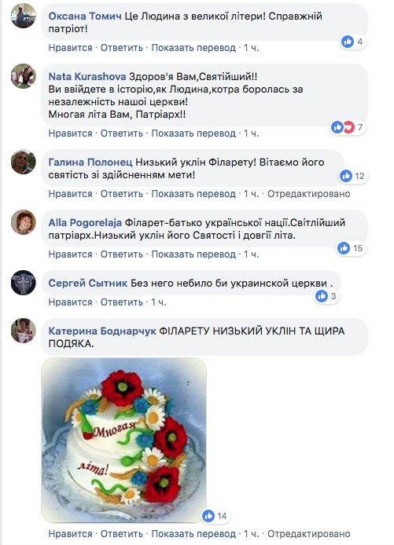The height and width of the screenshot is (545, 394).
Task: Open Оксана Томич's profile avatar
Action: pyautogui.click(x=24, y=16)
